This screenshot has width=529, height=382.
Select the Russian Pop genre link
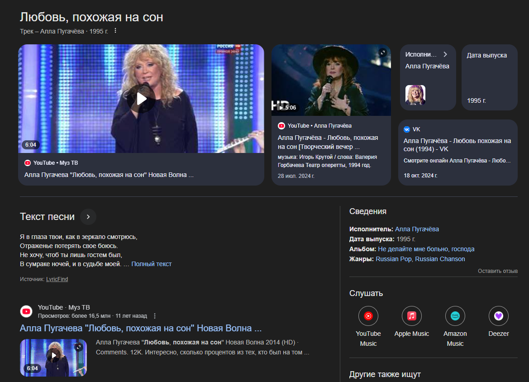[393, 259]
